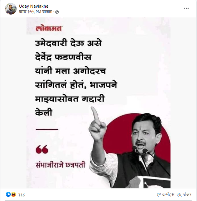The image size is (197, 201).
Task: Open the १० कमेंट्स comments link
Action: click(166, 194)
